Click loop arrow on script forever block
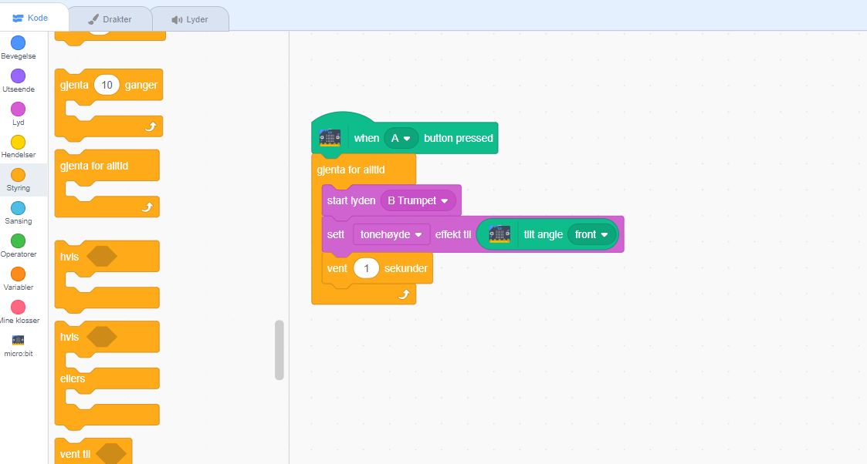Image resolution: width=867 pixels, height=464 pixels. click(404, 294)
